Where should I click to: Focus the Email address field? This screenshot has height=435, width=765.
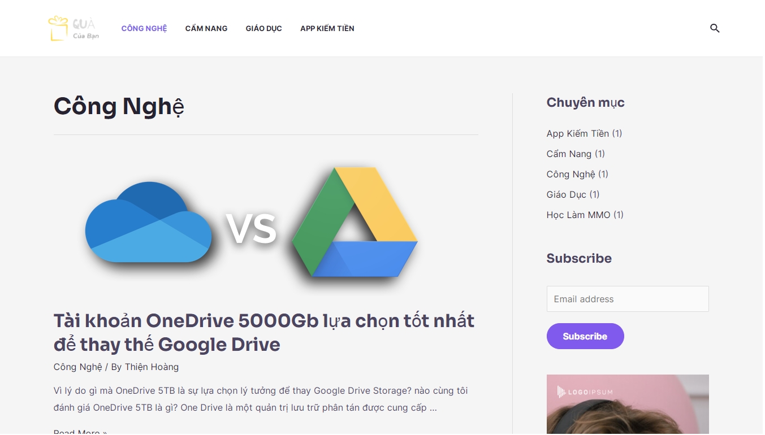pos(628,299)
